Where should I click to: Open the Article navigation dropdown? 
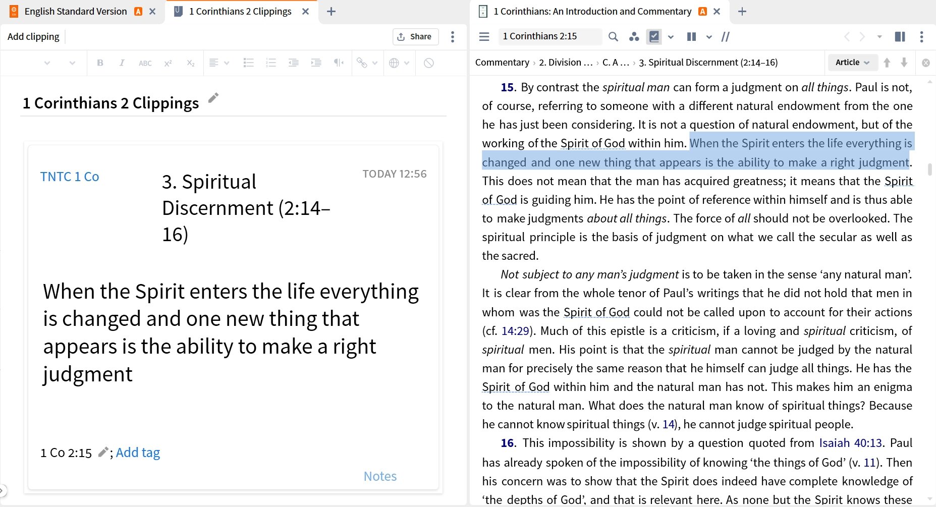click(852, 63)
